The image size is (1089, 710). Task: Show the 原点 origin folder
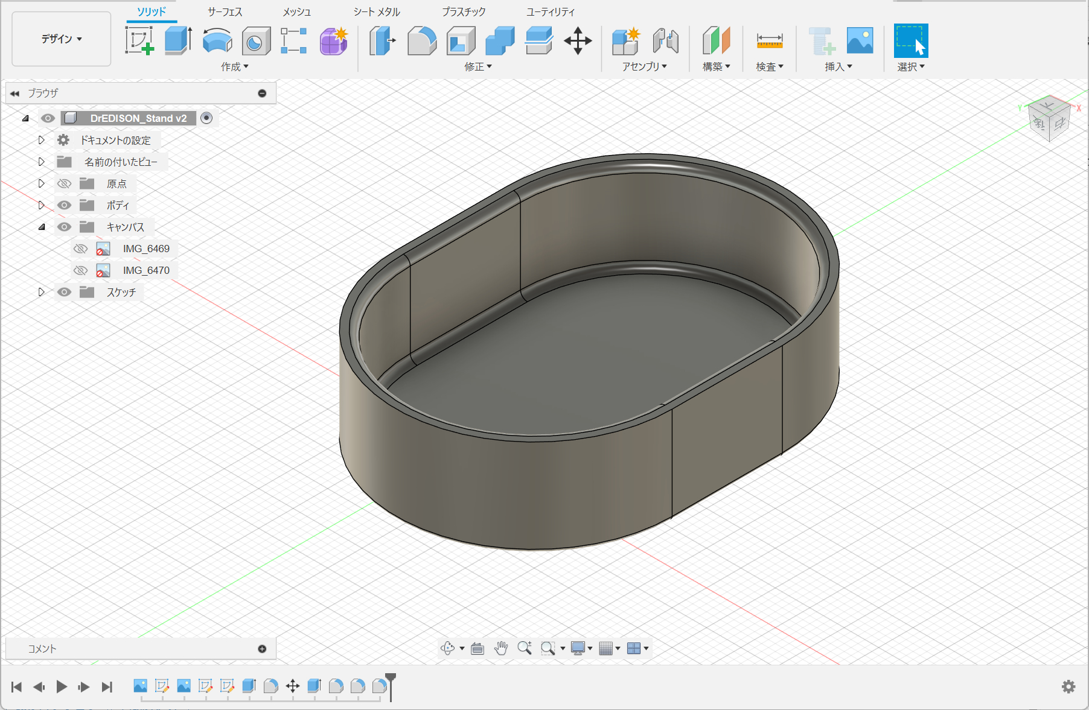click(x=64, y=183)
